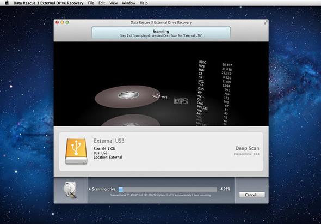
Task: Click the Scanning status banner
Action: pos(161,33)
